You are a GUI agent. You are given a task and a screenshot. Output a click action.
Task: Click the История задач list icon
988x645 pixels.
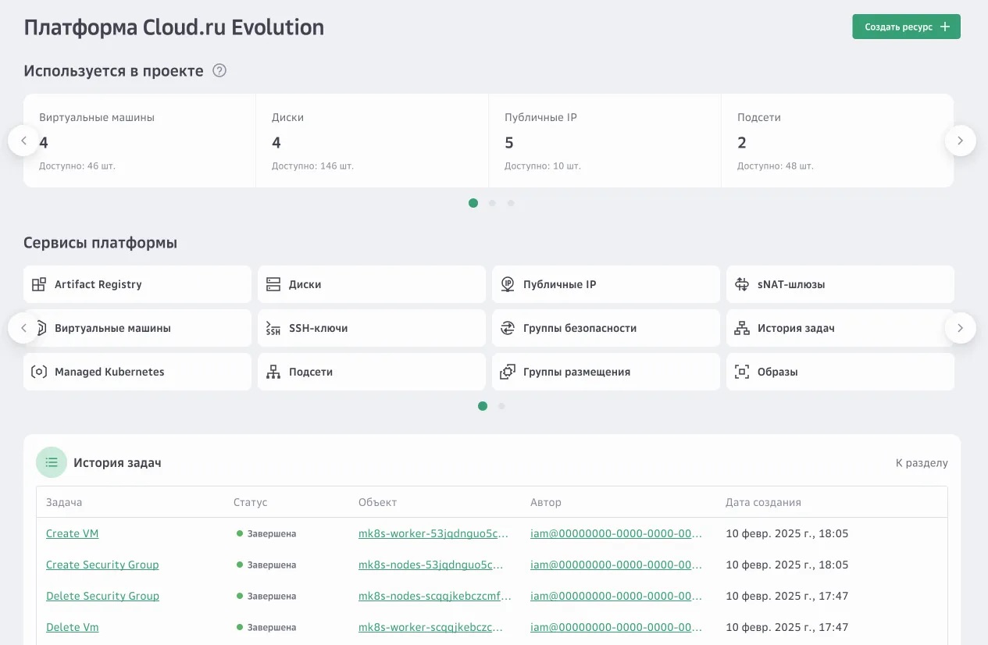tap(52, 462)
